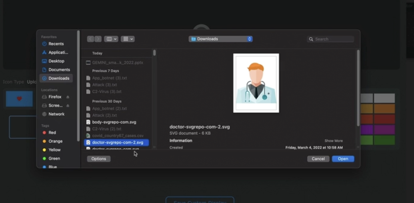Pick the Green tag in sidebar

(x=54, y=158)
